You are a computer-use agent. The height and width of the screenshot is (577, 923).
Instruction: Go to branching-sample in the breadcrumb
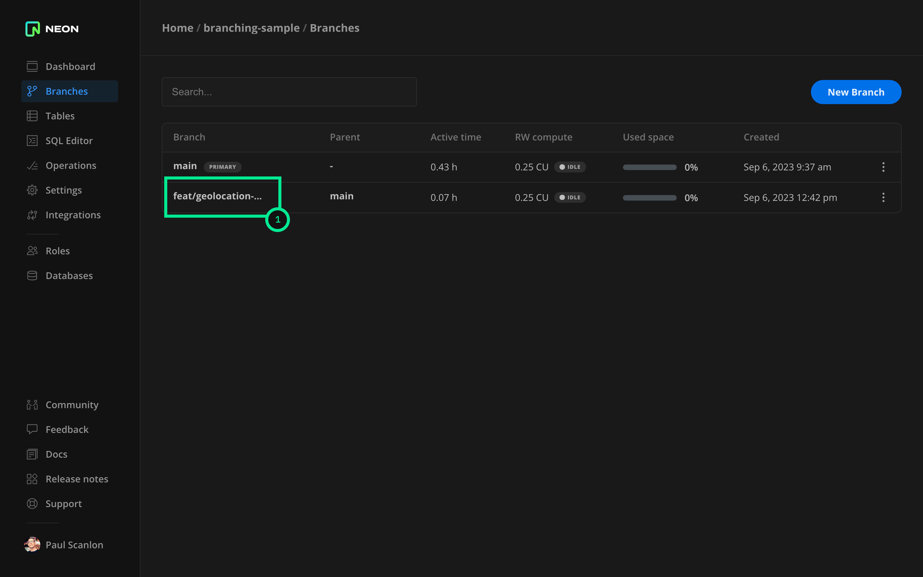251,28
